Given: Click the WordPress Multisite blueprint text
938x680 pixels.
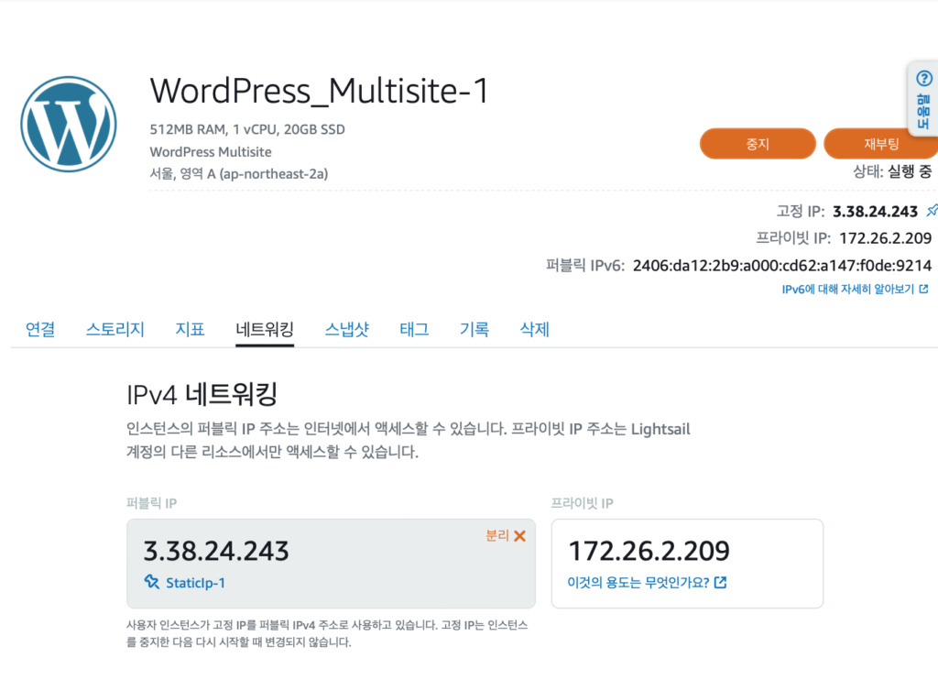Looking at the screenshot, I should click(211, 152).
